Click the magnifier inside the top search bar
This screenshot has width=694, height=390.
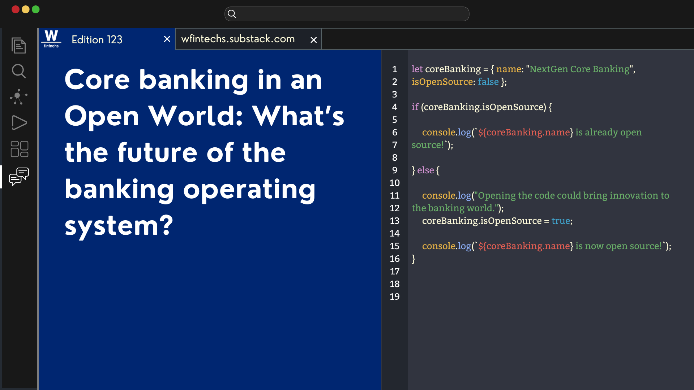(232, 14)
